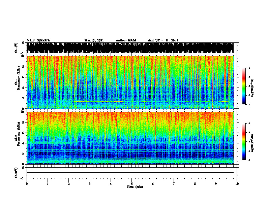Click time axis tick label "5"
The width and height of the screenshot is (267, 206).
coord(132,184)
